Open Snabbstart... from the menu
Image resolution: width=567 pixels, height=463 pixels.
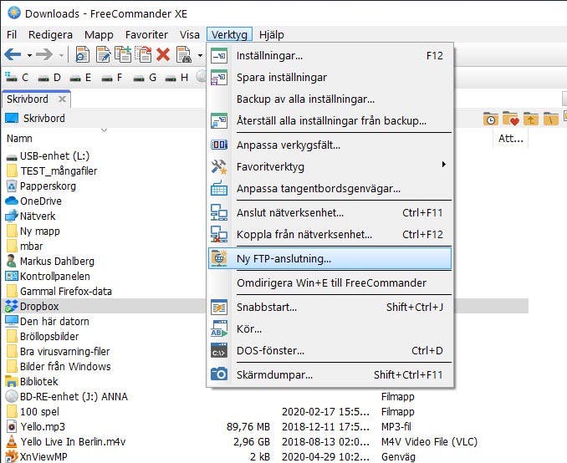[x=329, y=308]
